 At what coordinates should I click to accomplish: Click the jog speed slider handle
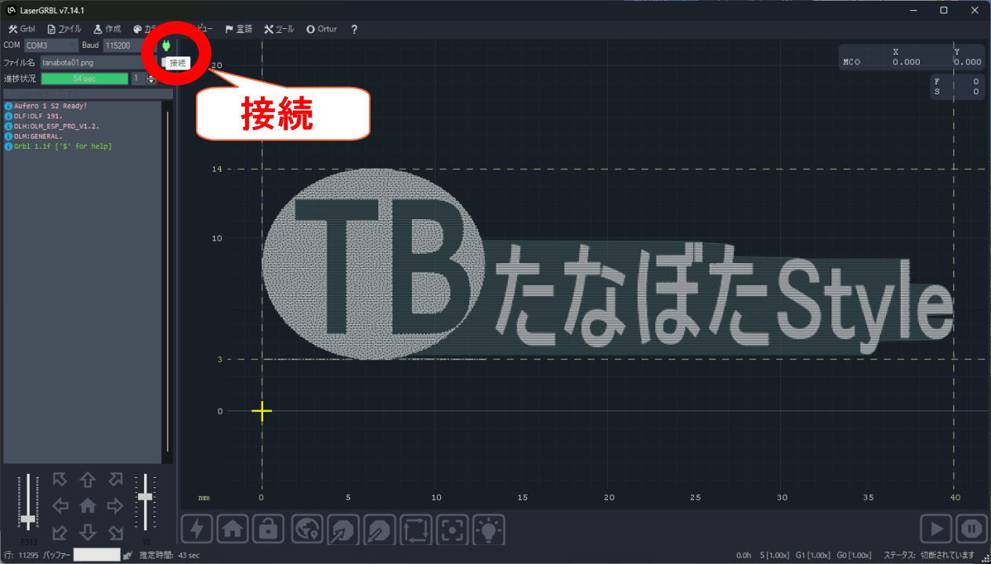(28, 519)
